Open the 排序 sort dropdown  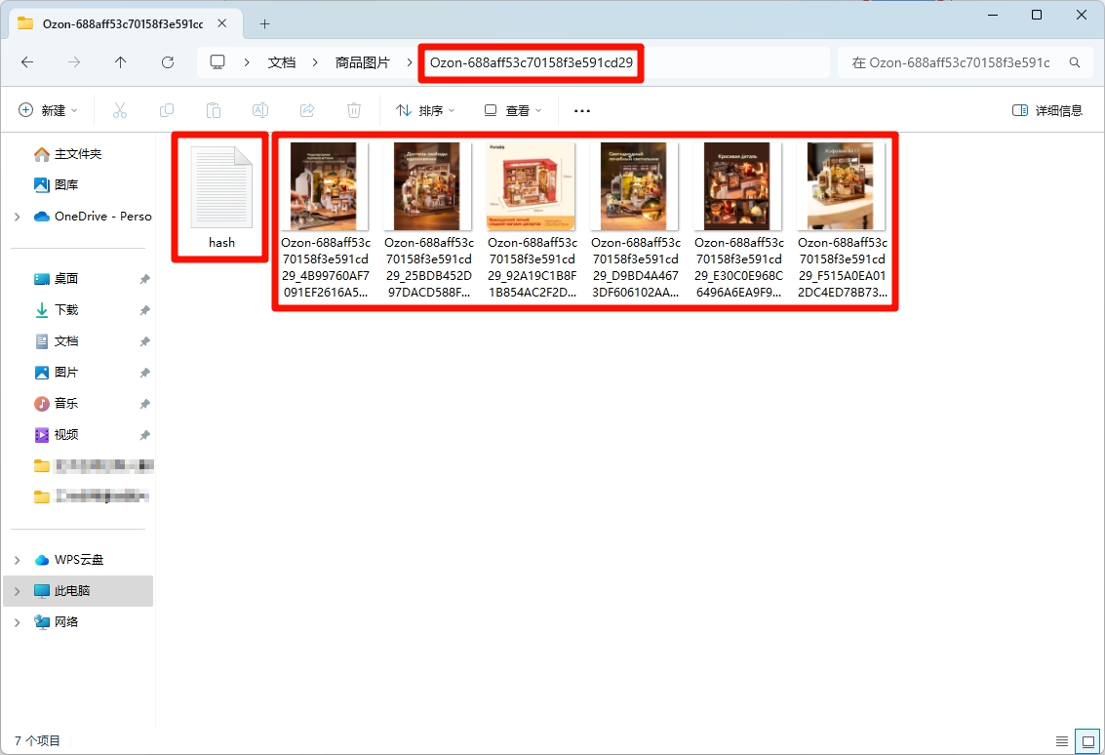[x=425, y=111]
